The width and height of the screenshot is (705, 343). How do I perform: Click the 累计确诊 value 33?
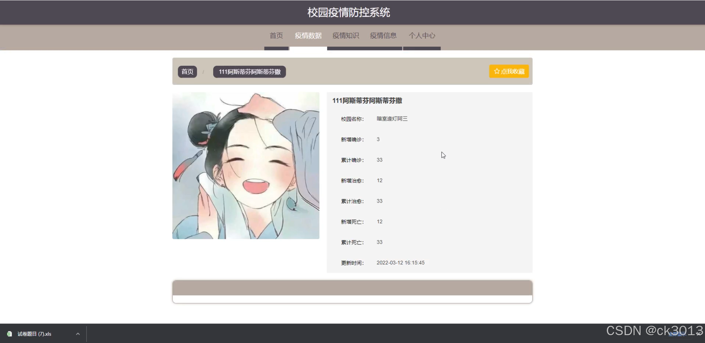click(x=380, y=160)
